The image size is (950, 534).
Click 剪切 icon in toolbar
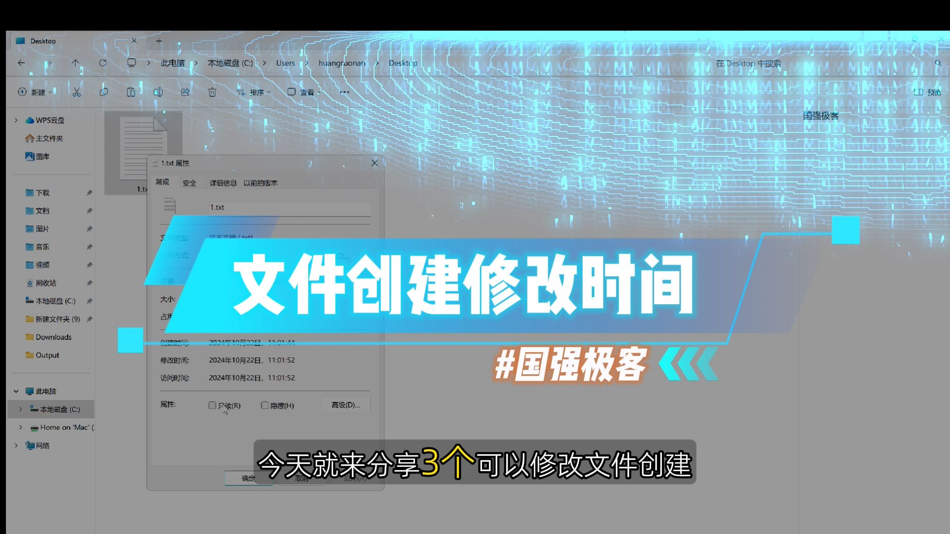(x=75, y=92)
